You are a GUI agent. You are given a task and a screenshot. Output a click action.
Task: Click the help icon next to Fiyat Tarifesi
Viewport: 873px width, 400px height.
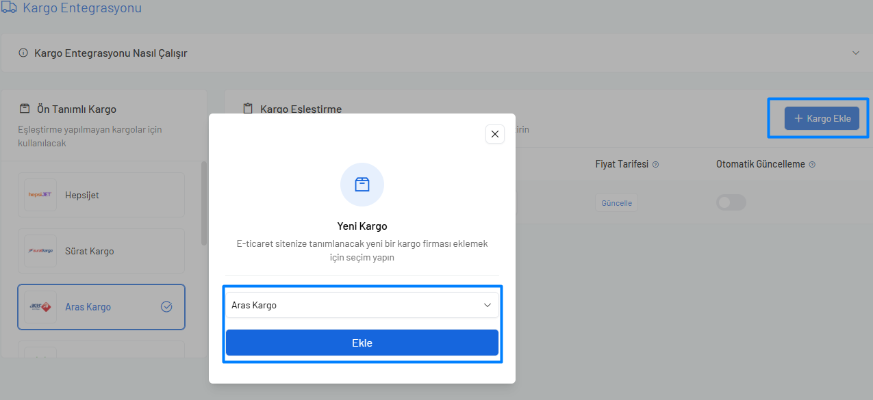point(655,165)
